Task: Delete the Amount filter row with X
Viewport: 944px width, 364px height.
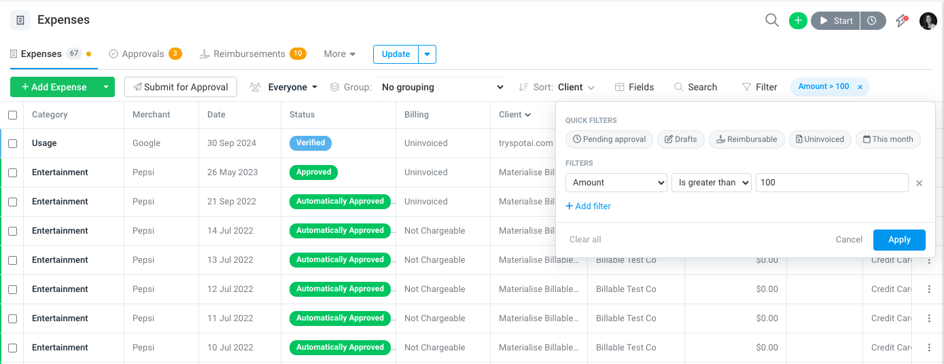Action: pos(919,183)
